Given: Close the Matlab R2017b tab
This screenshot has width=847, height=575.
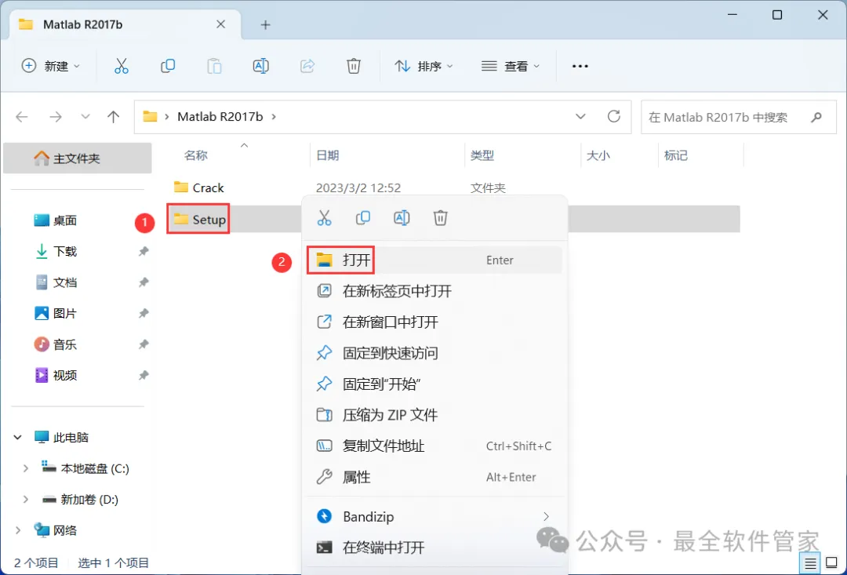Looking at the screenshot, I should click(x=220, y=24).
